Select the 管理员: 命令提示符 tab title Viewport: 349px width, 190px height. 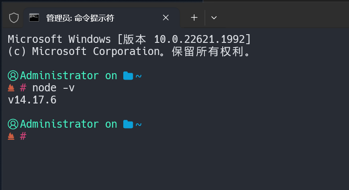coord(80,18)
